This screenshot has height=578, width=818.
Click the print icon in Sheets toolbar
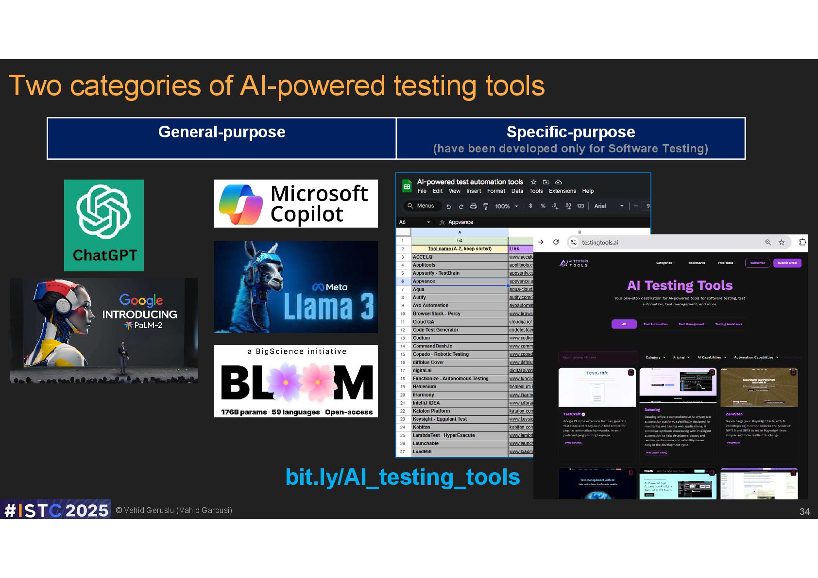473,206
